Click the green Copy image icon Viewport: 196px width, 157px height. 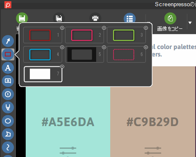pos(170,18)
